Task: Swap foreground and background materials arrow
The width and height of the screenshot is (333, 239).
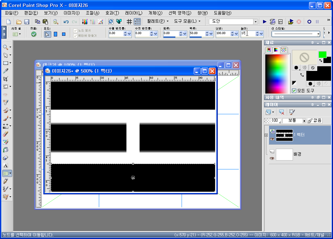Action: 302,75
